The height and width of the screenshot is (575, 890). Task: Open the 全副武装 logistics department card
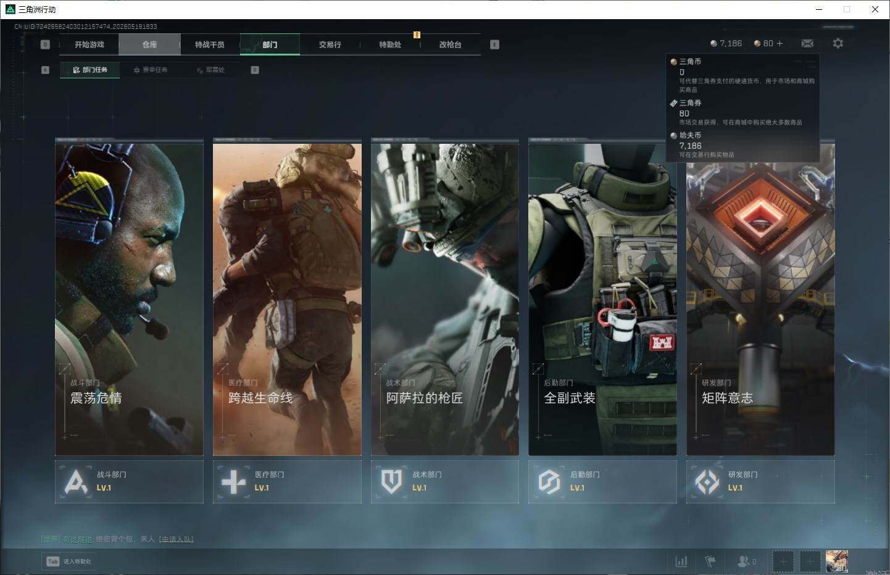point(602,297)
